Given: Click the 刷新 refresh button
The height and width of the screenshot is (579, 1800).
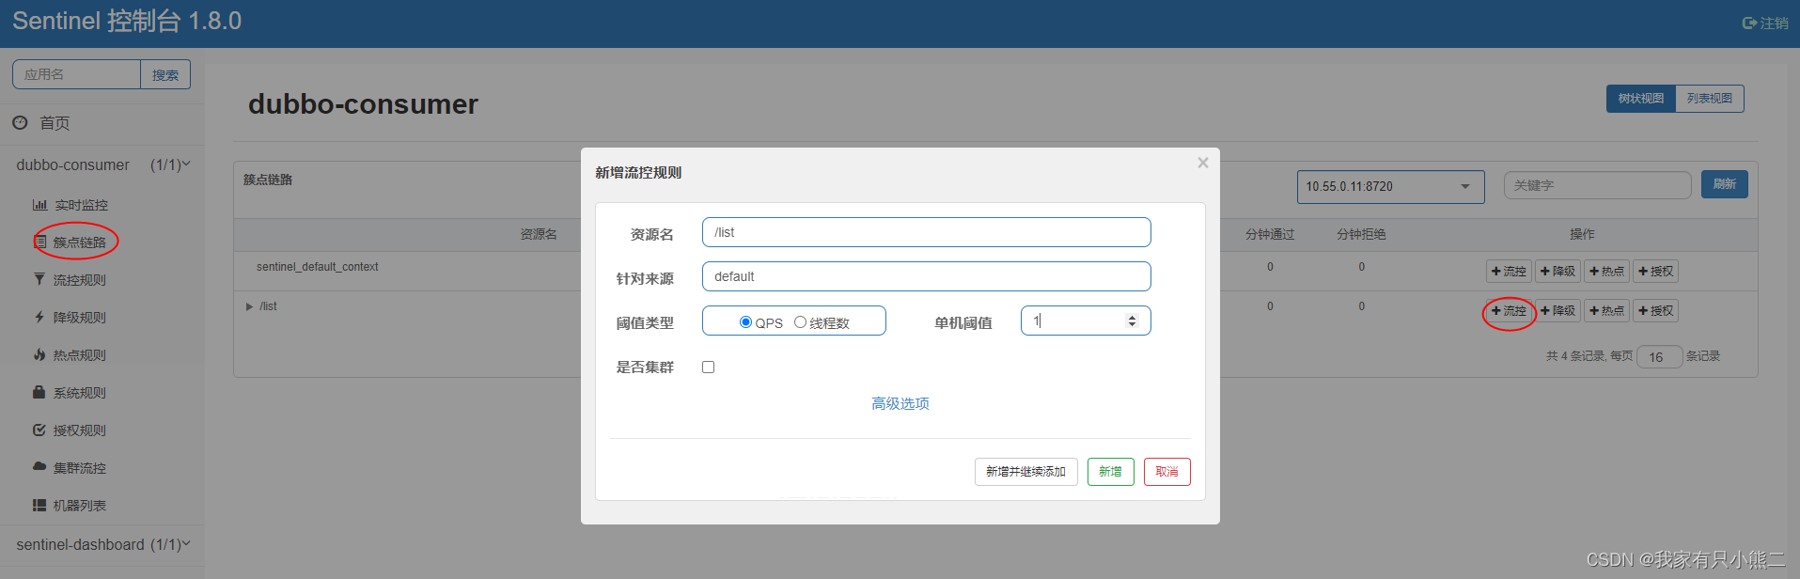Looking at the screenshot, I should pyautogui.click(x=1725, y=184).
